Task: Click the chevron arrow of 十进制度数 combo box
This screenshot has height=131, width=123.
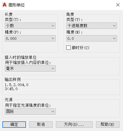Action: point(114,26)
